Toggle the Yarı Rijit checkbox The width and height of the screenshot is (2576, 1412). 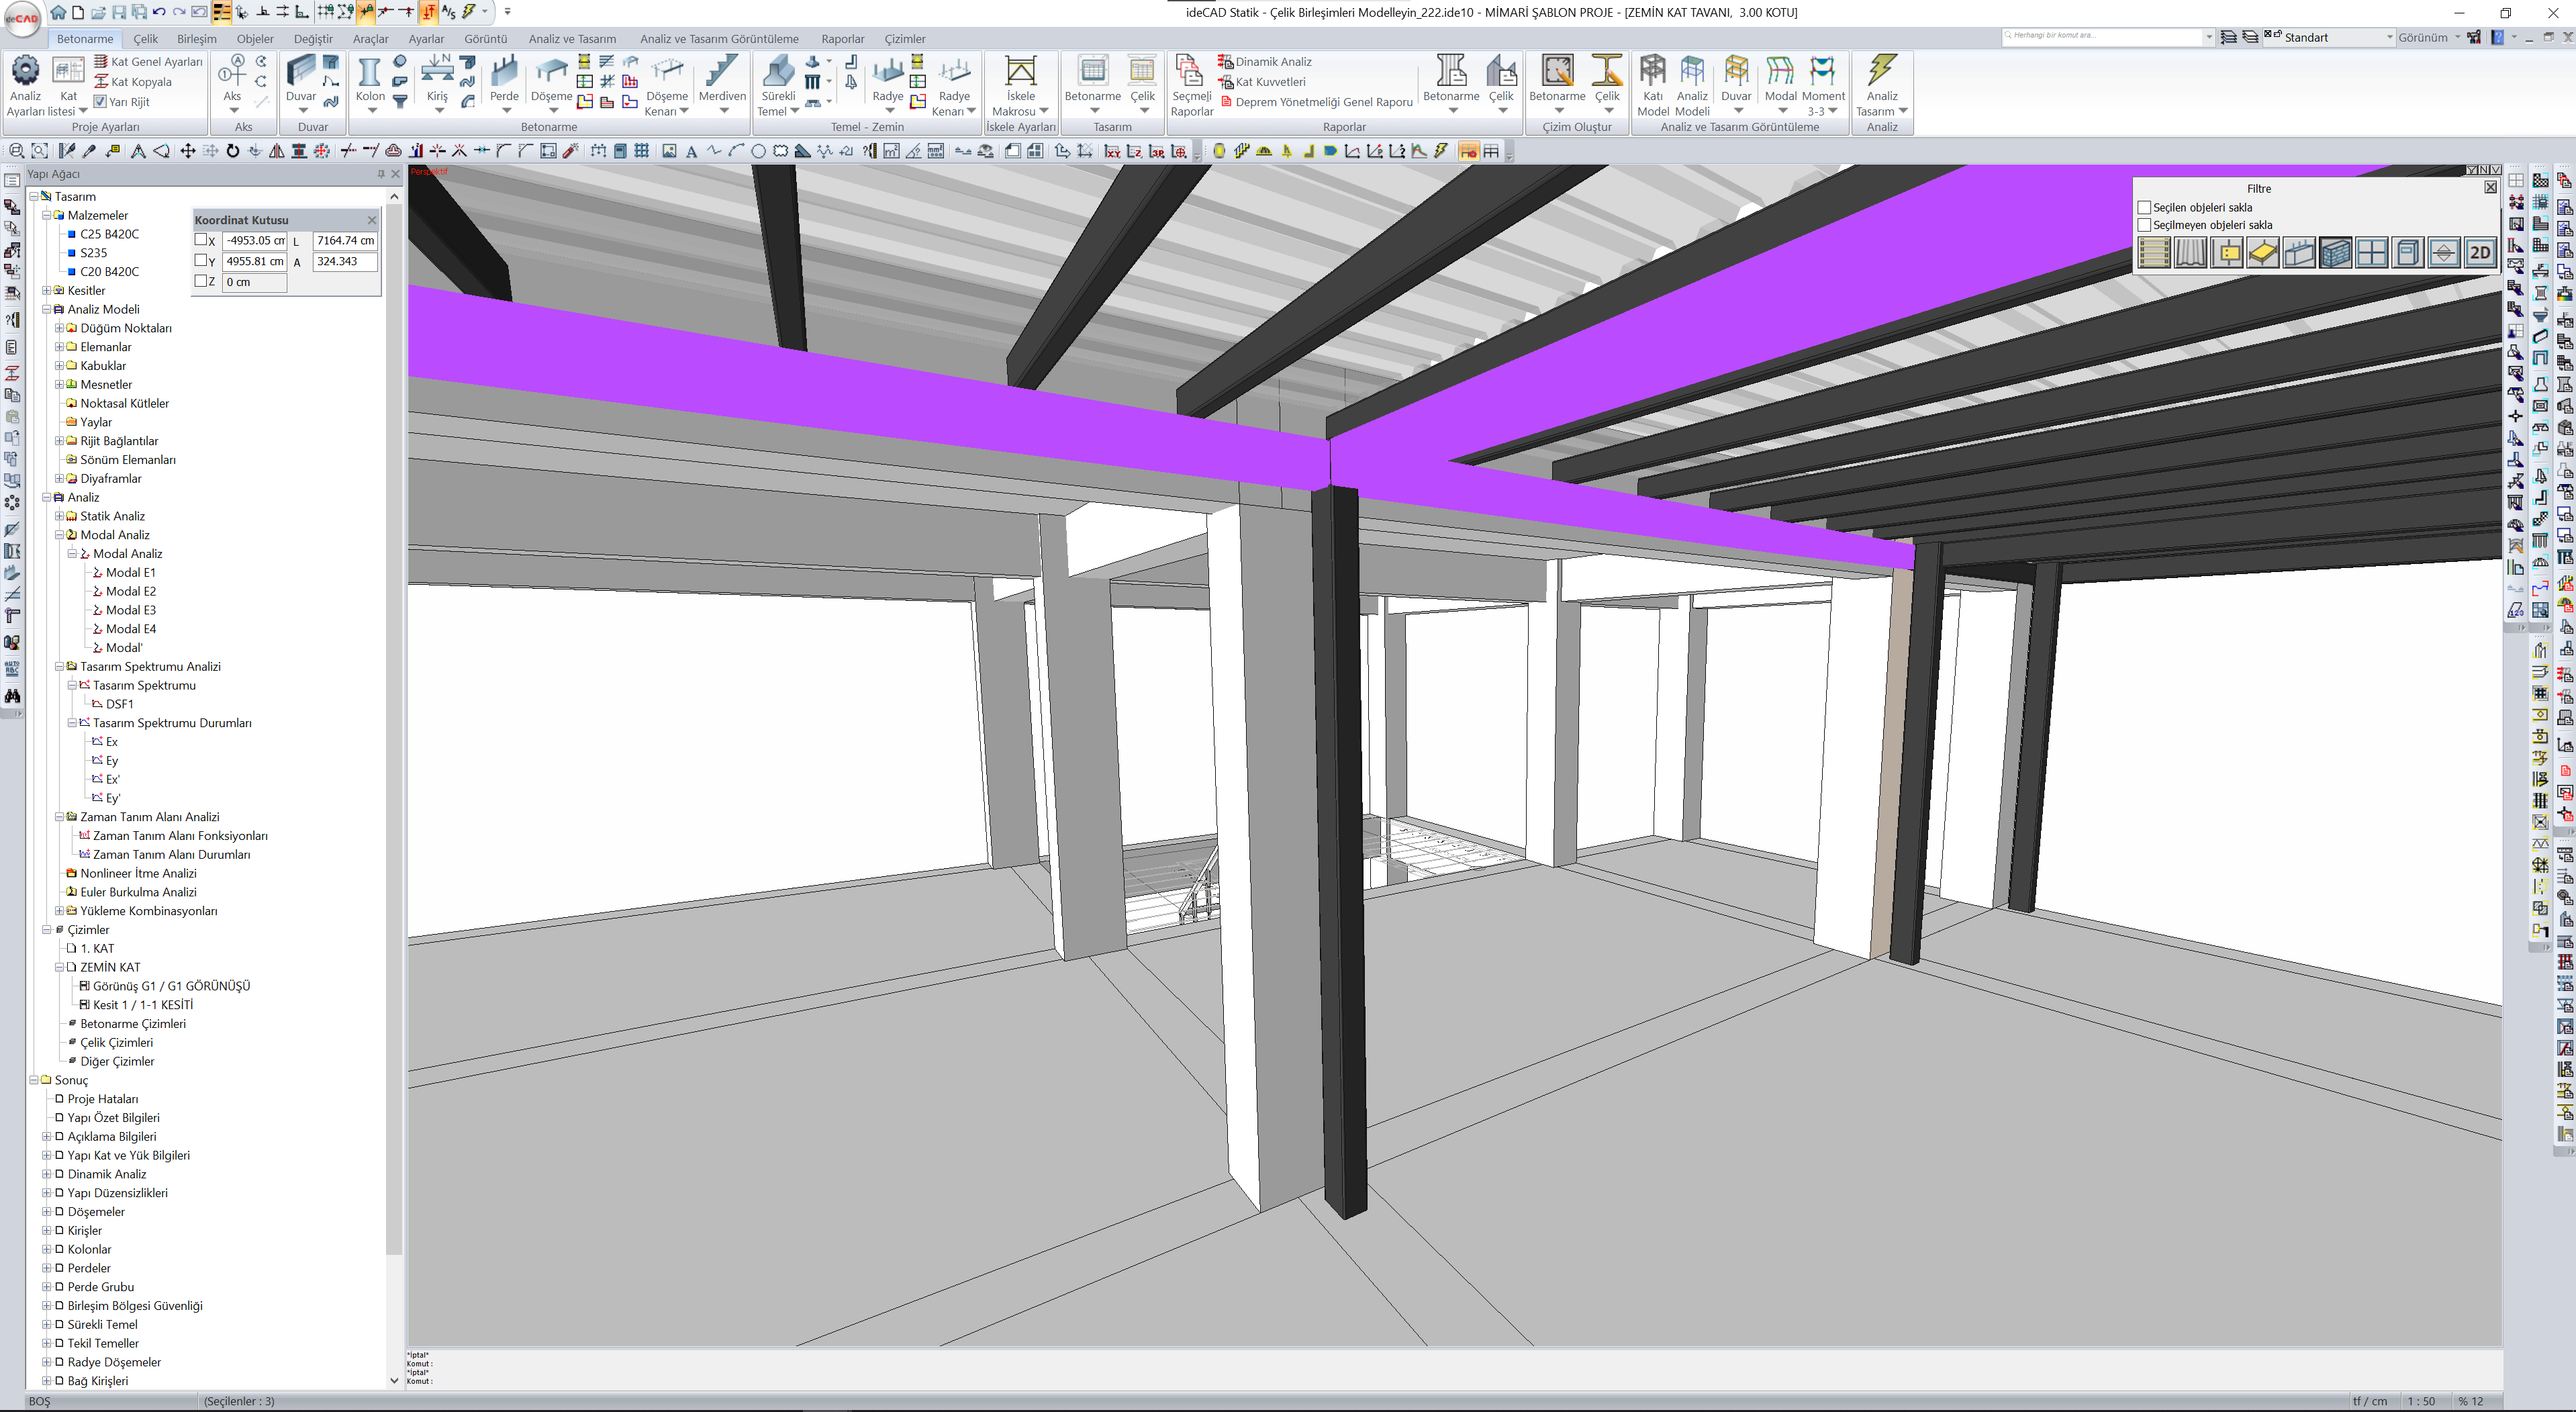[x=100, y=102]
